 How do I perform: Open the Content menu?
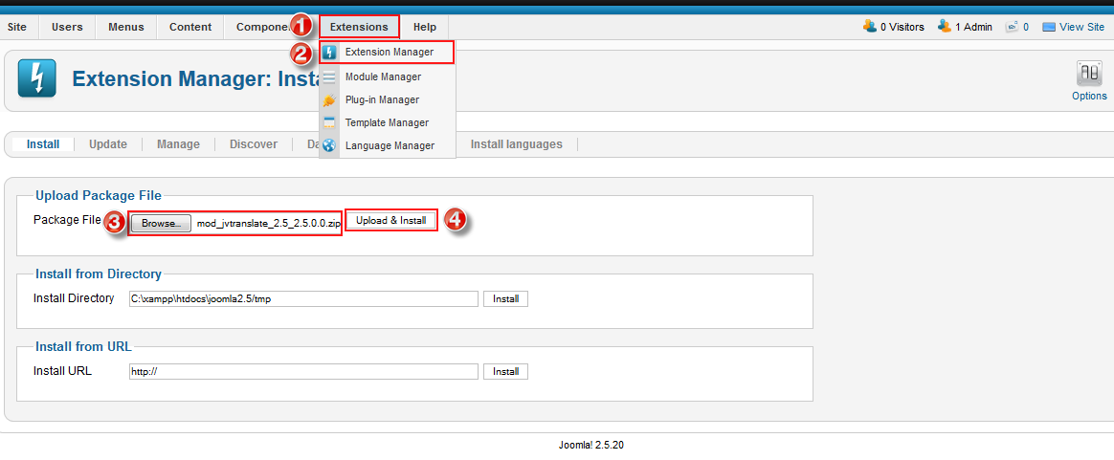click(x=190, y=27)
